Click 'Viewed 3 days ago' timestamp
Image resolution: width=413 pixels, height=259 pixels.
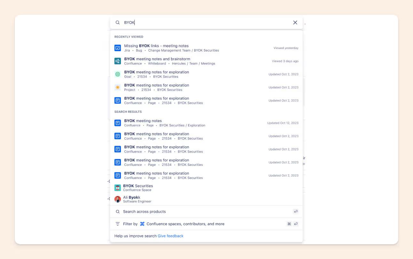tap(285, 61)
